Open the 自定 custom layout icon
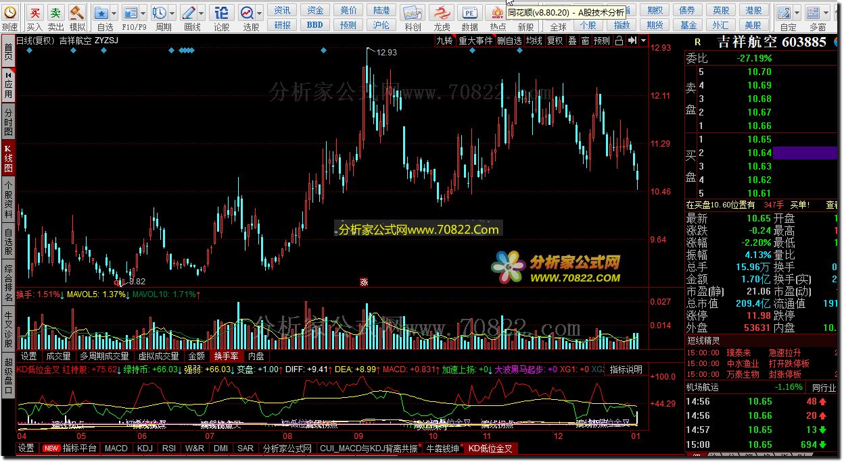 click(784, 12)
